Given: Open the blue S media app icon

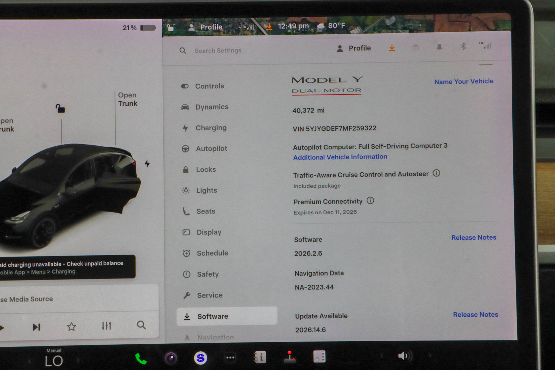Looking at the screenshot, I should 200,358.
